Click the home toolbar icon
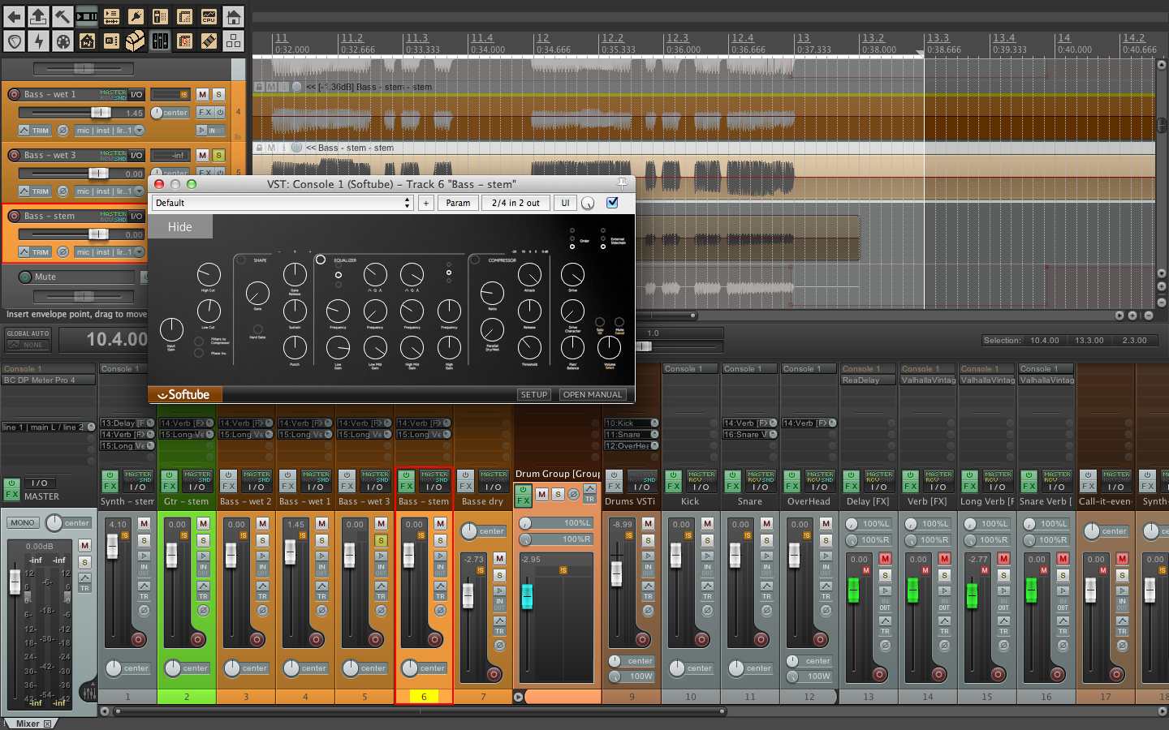 (233, 16)
